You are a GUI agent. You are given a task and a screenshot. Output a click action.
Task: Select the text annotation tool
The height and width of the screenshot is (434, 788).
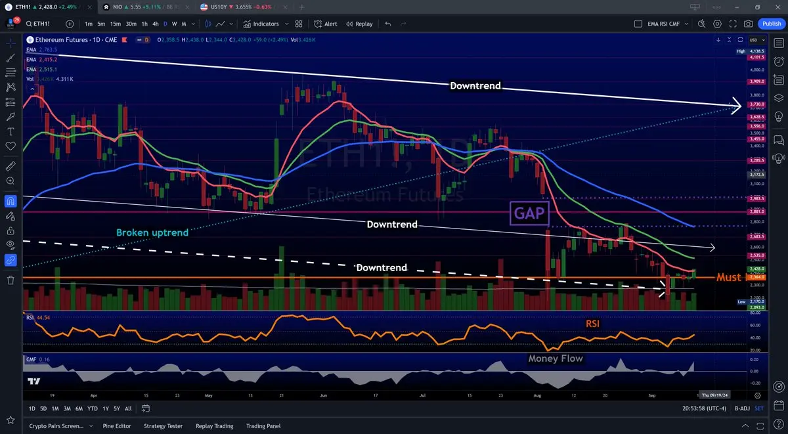tap(11, 131)
